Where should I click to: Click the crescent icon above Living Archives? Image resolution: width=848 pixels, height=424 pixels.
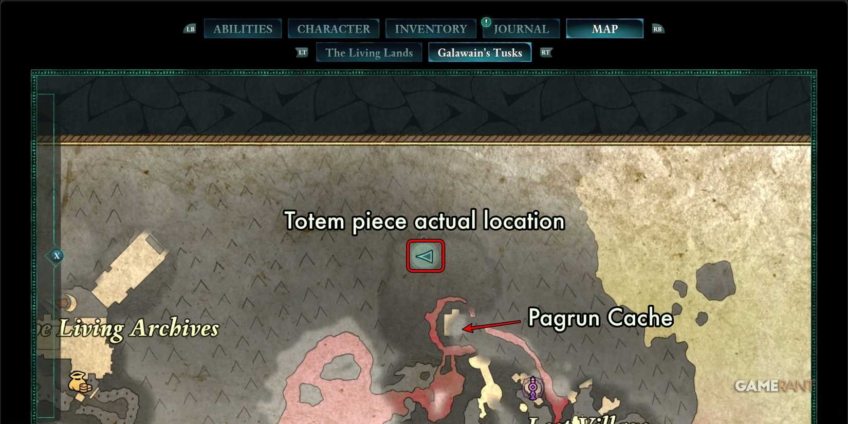67,303
